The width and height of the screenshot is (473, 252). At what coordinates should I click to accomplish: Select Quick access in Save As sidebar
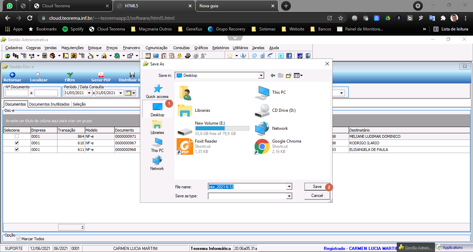[157, 91]
